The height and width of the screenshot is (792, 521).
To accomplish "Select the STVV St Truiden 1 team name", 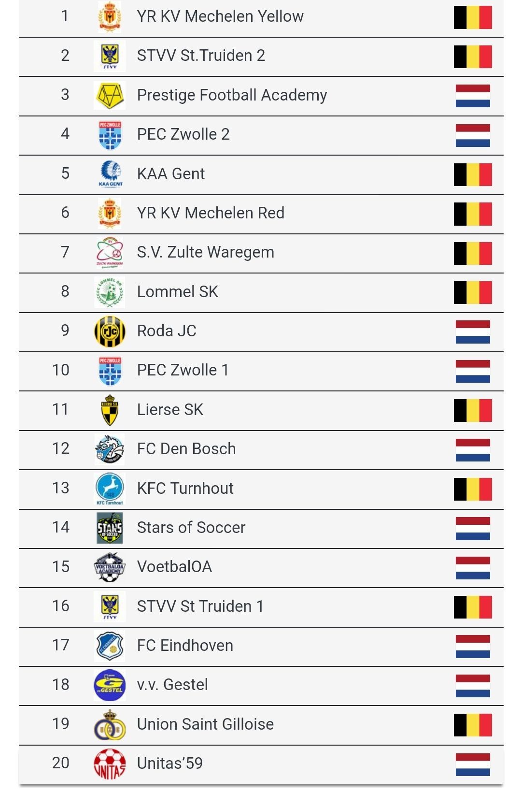I will (x=200, y=606).
